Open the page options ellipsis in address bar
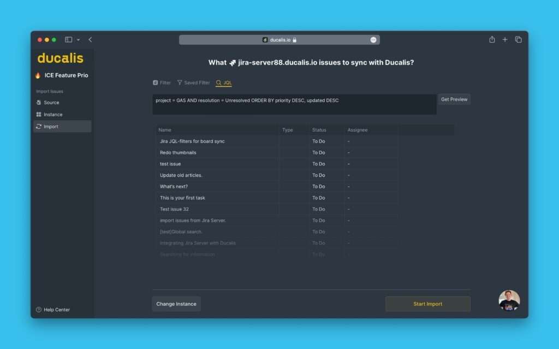The height and width of the screenshot is (349, 559). tap(373, 40)
